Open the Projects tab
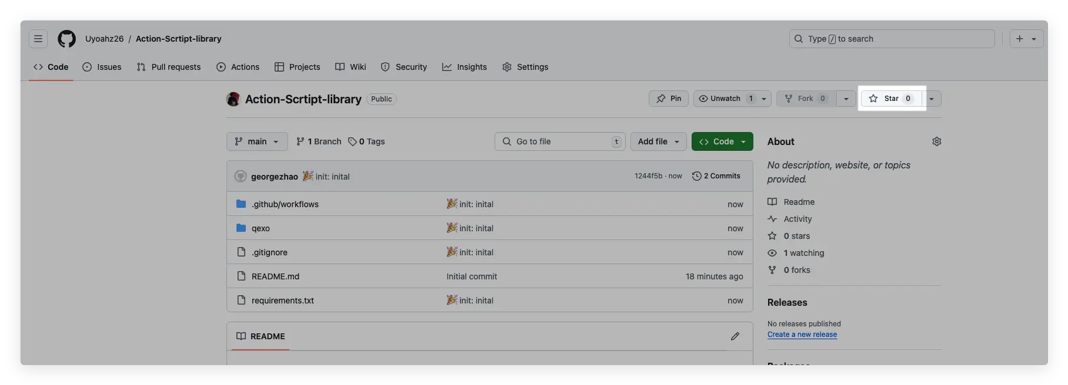The height and width of the screenshot is (385, 1068). click(297, 67)
